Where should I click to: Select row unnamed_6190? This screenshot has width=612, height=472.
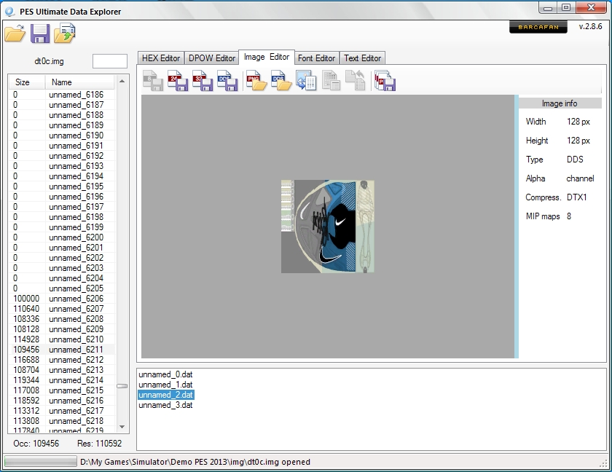[x=62, y=135]
